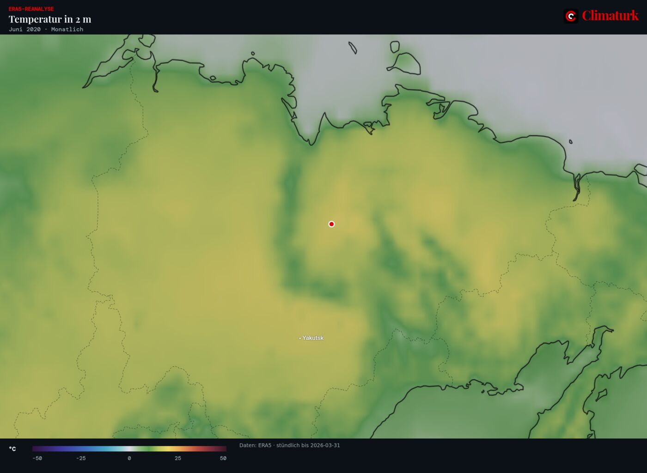Click the 0 scale value
The width and height of the screenshot is (647, 473).
coord(129,458)
